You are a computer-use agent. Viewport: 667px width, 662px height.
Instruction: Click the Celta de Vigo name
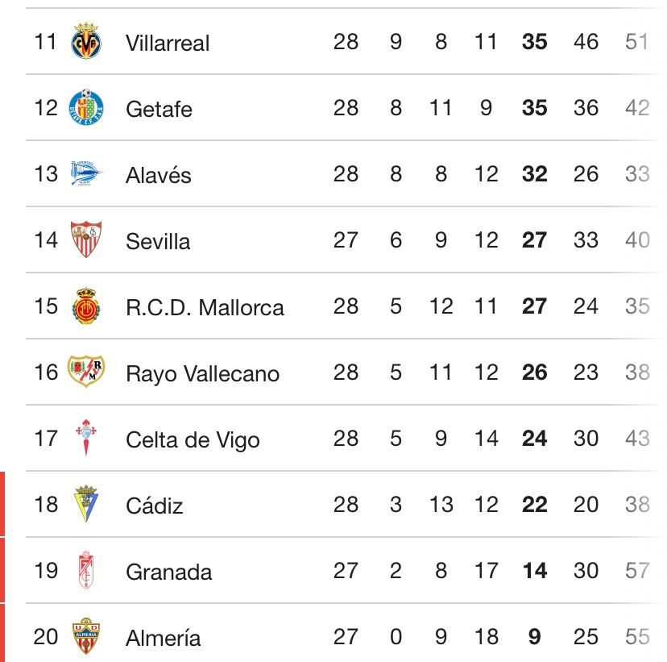coord(193,439)
